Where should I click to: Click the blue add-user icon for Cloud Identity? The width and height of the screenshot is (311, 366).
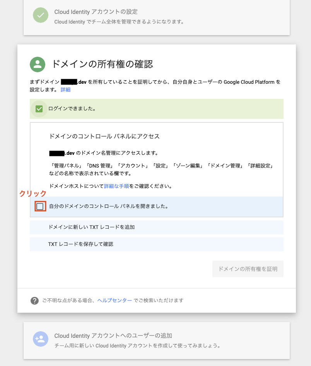click(x=41, y=339)
